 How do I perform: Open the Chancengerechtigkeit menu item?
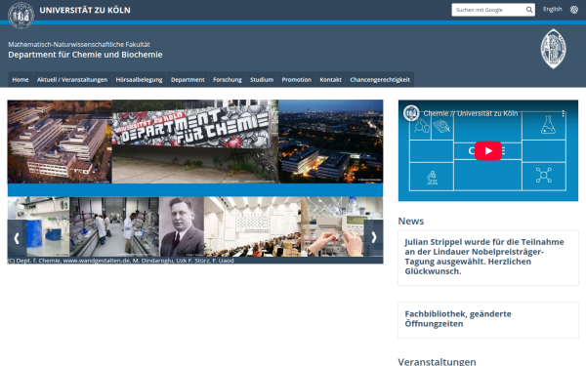click(380, 80)
